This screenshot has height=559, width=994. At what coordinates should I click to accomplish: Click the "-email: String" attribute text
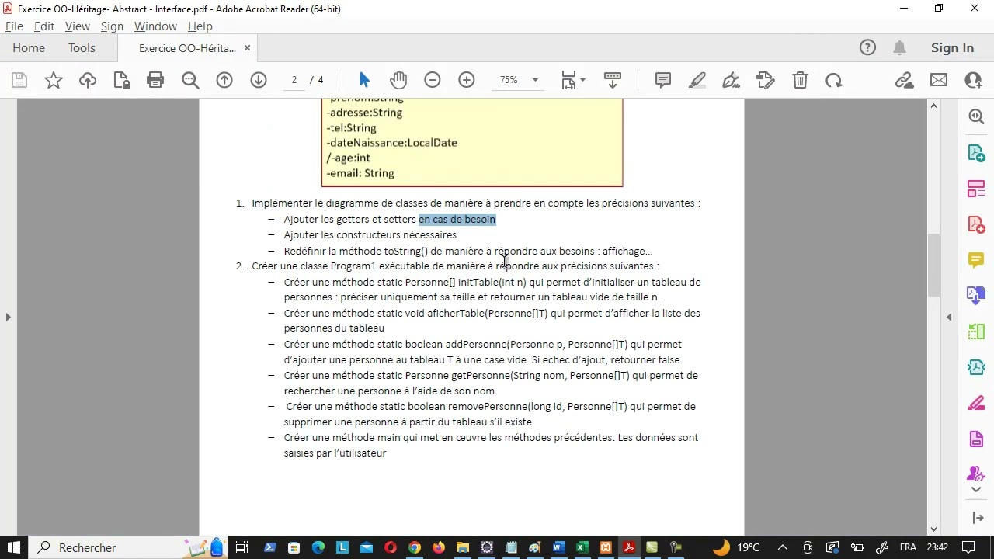[x=360, y=173]
